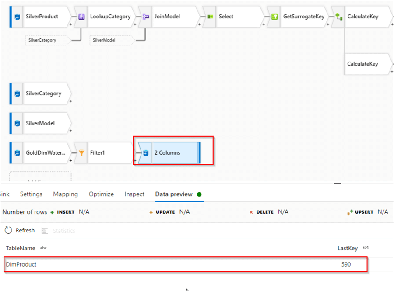The height and width of the screenshot is (291, 394).
Task: Click the SilverProduct source icon
Action: tap(17, 17)
